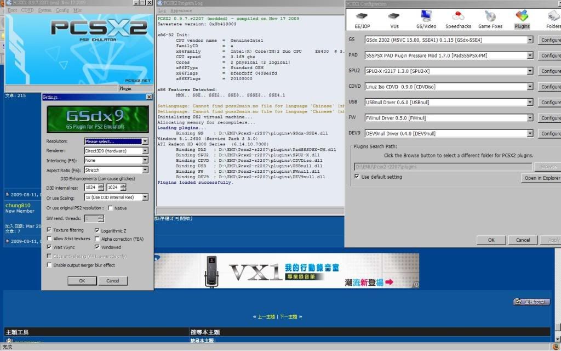The width and height of the screenshot is (561, 351).
Task: Click the D3D internal res height field
Action: coord(113,188)
